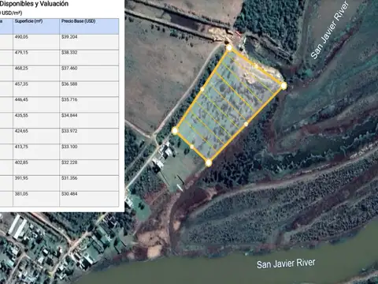
Task: Select the surface value 413,75
Action: click(x=21, y=147)
